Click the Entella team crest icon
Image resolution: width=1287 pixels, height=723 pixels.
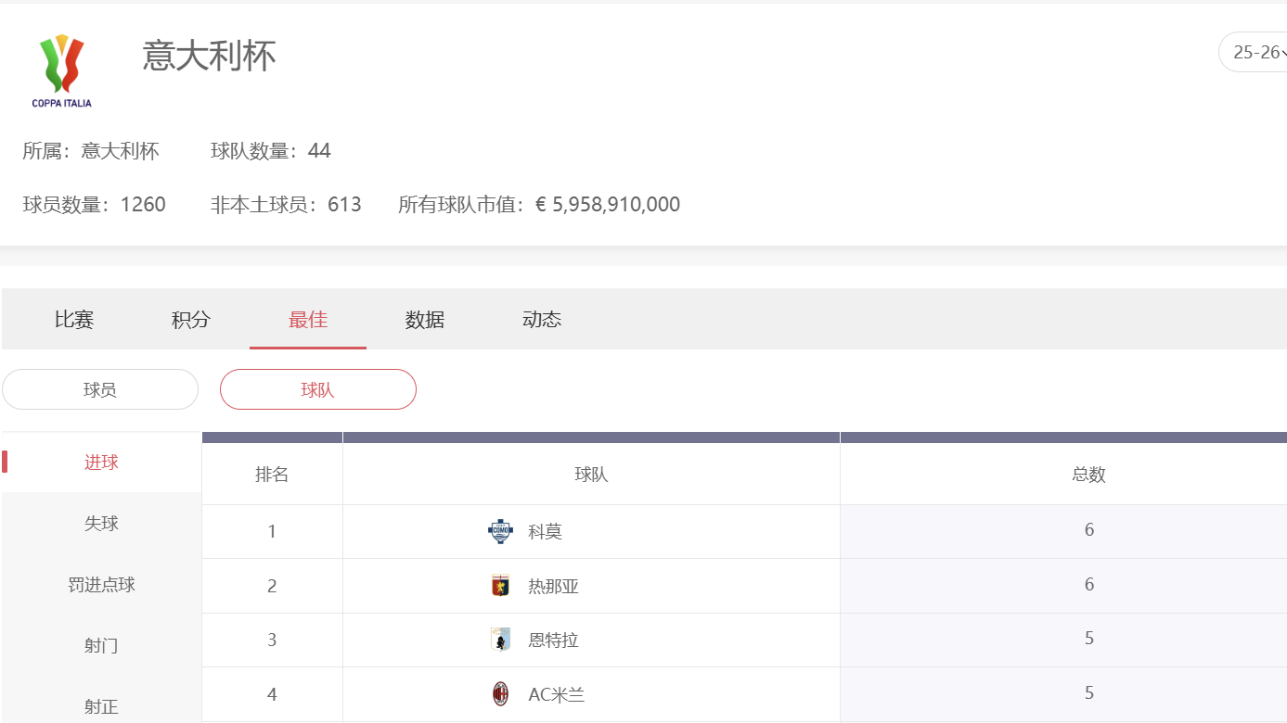coord(500,640)
